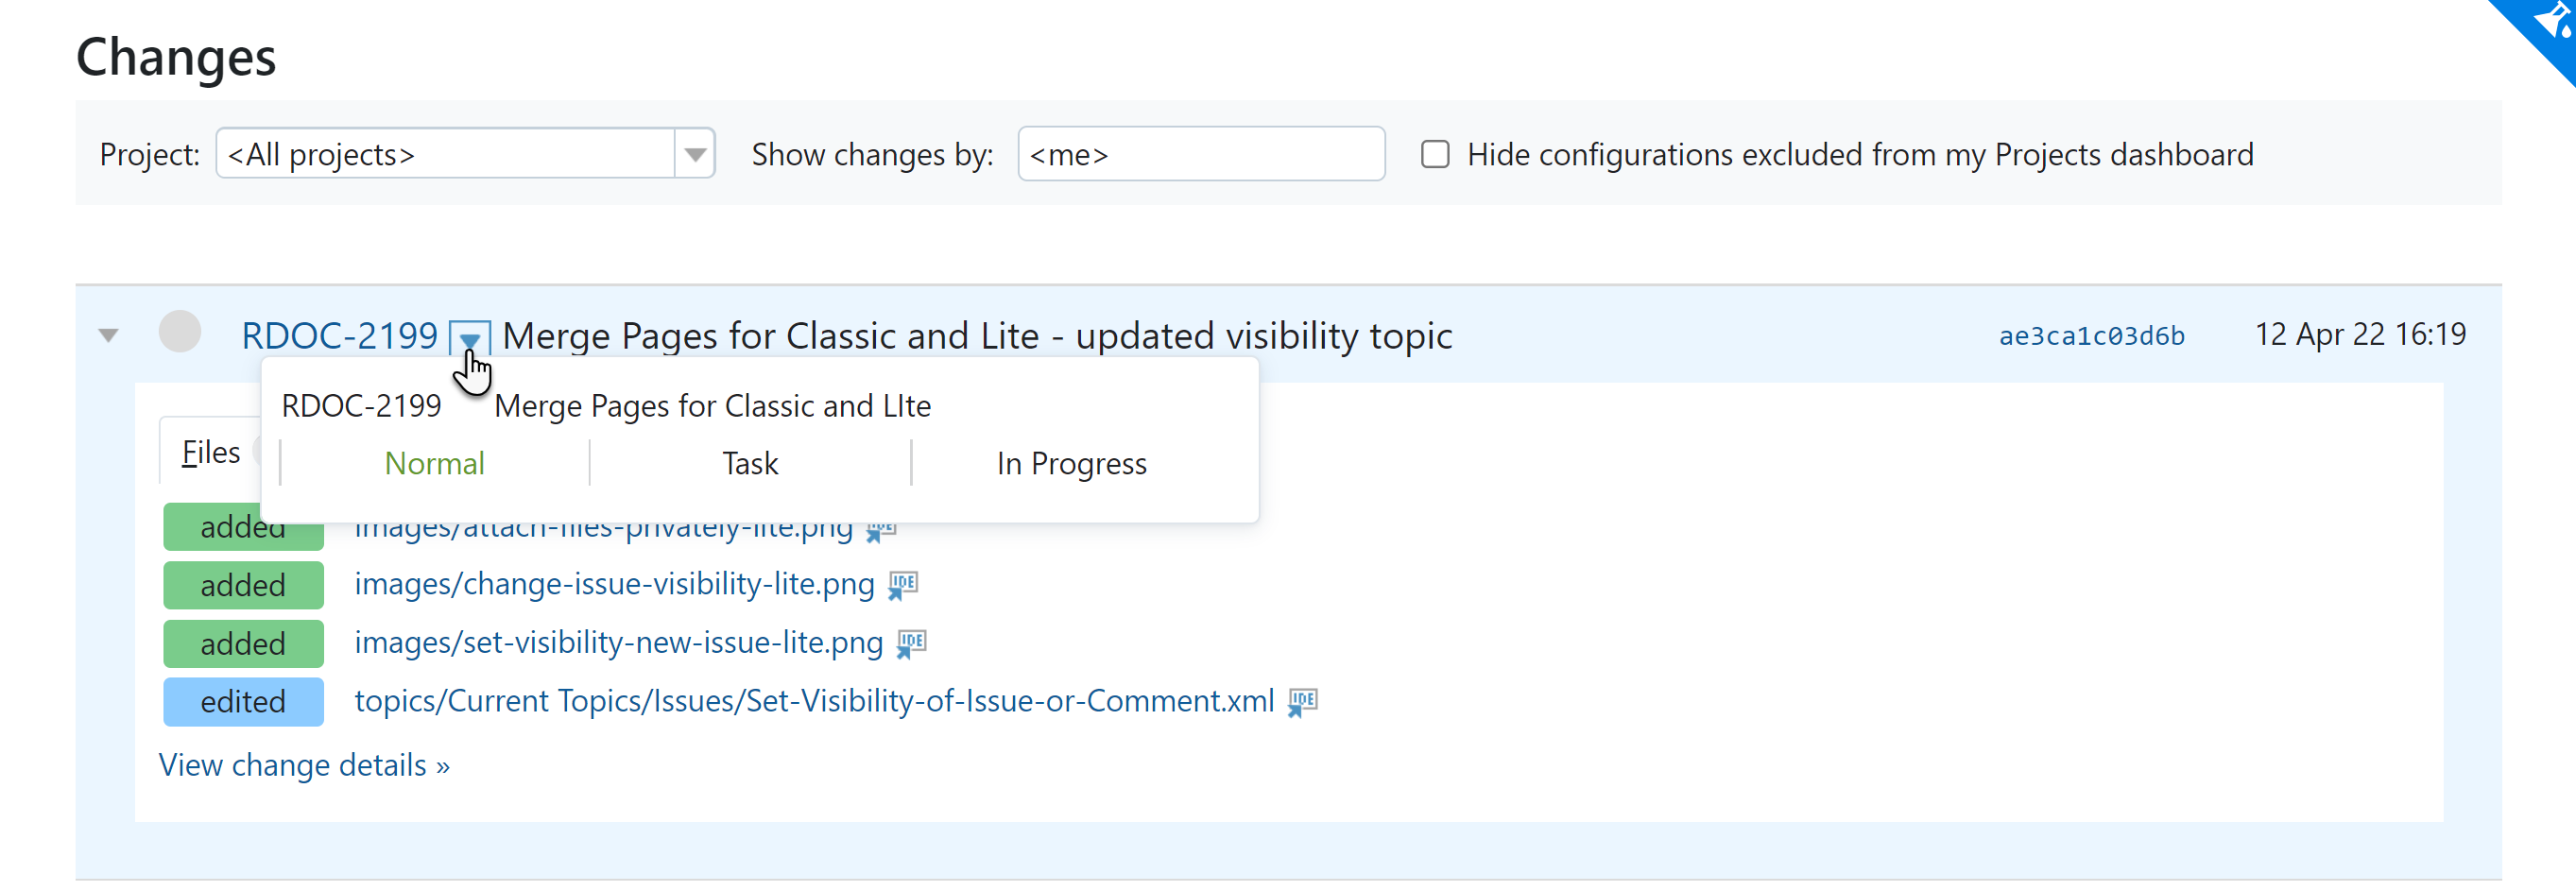Viewport: 2576px width, 891px height.
Task: Enable hiding configurations excluded from Projects dashboard
Action: (1436, 154)
